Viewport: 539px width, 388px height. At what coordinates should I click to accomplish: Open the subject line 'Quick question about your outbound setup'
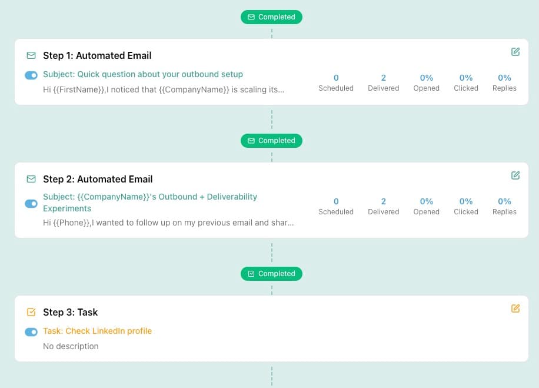(143, 74)
